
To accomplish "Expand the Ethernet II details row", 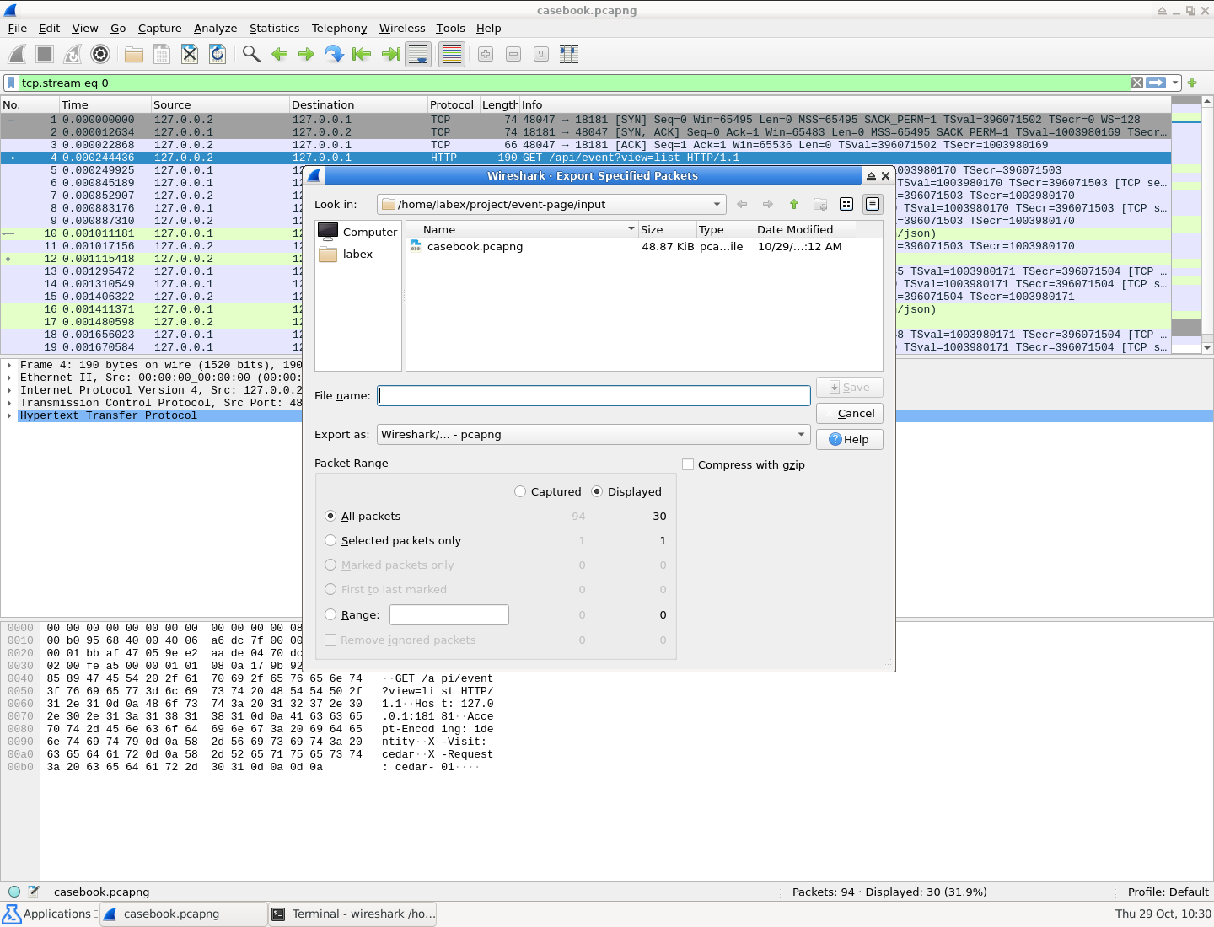I will point(9,378).
